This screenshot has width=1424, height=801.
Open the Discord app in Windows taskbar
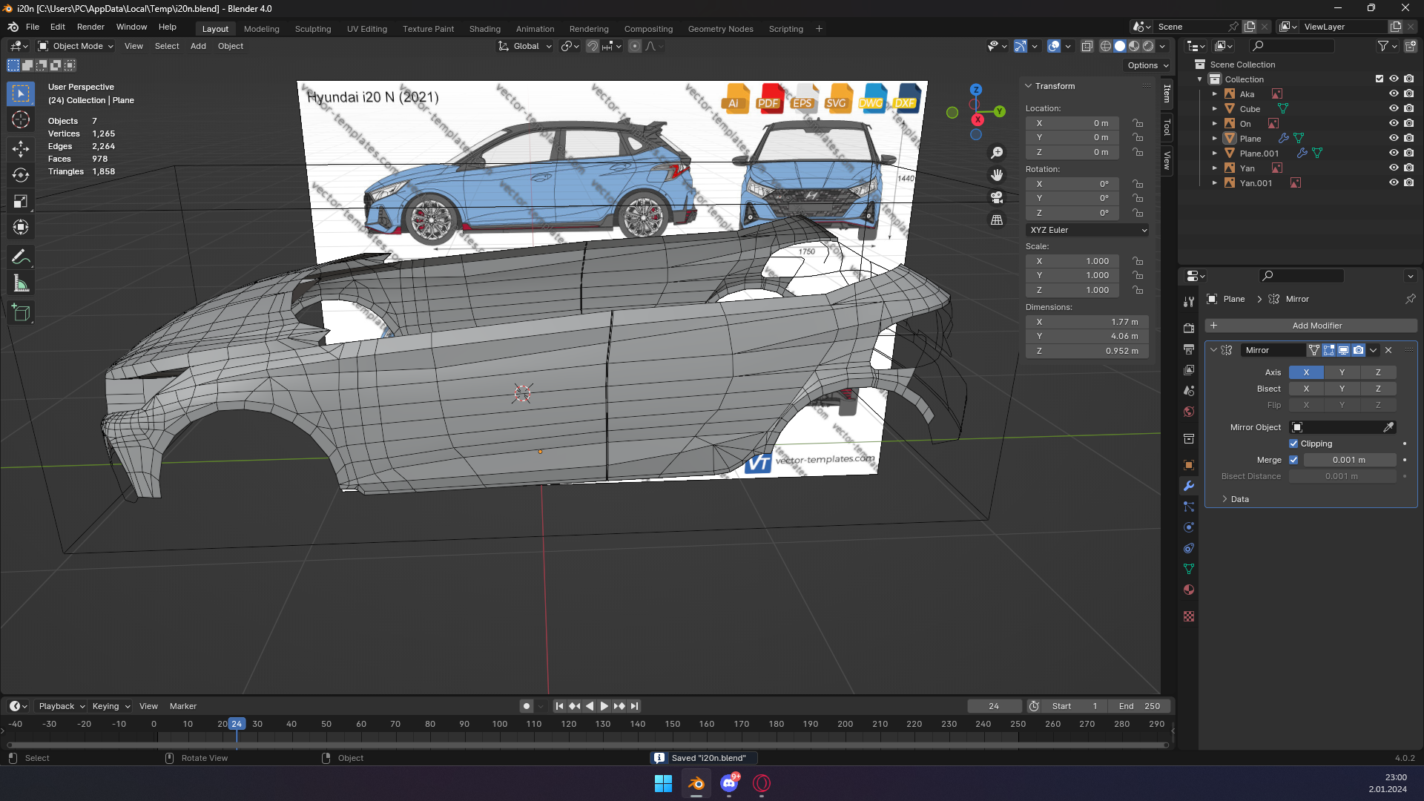(729, 783)
